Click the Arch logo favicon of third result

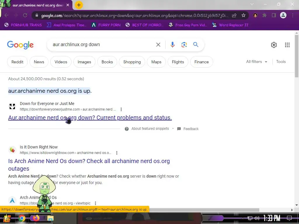click(12, 200)
